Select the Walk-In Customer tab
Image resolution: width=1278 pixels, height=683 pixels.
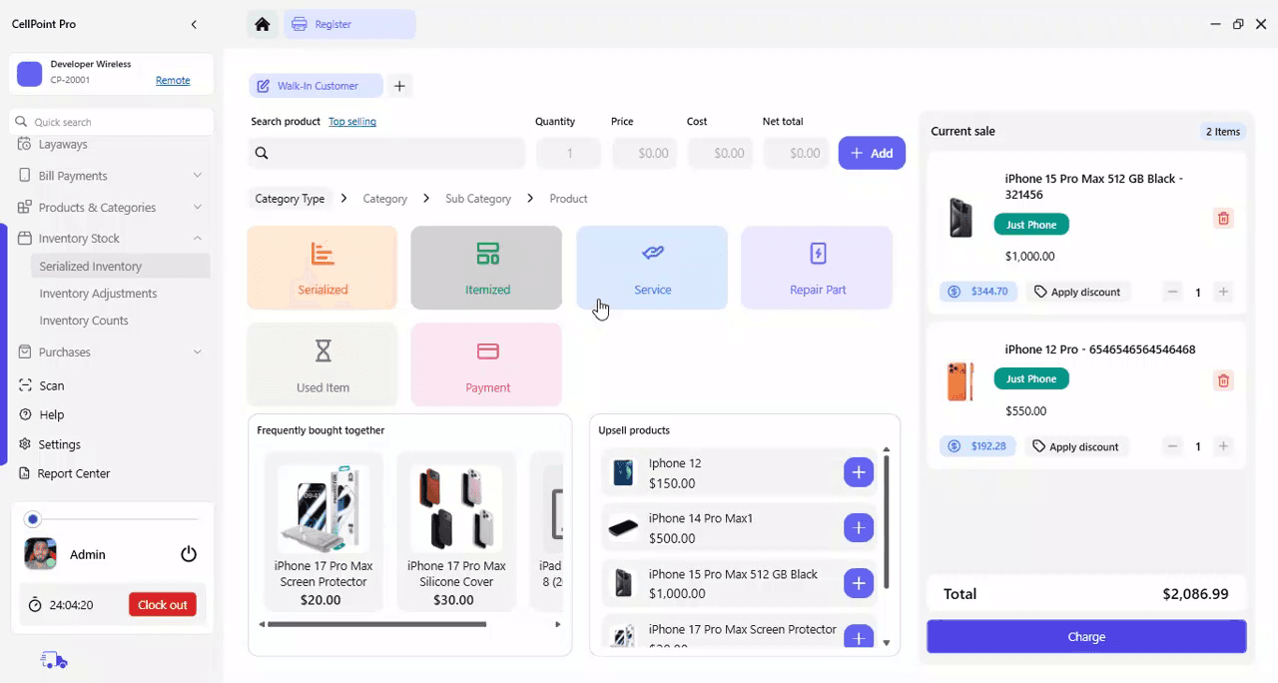click(316, 86)
